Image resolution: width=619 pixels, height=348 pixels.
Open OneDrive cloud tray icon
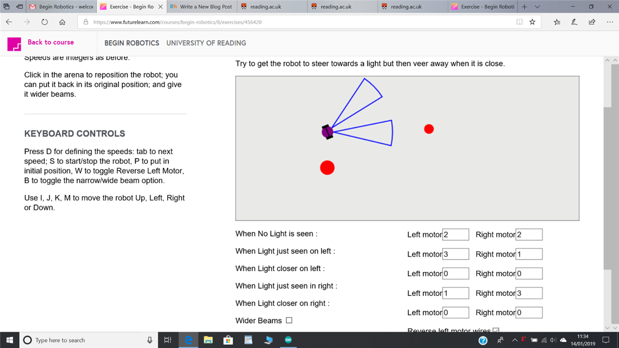(563, 340)
